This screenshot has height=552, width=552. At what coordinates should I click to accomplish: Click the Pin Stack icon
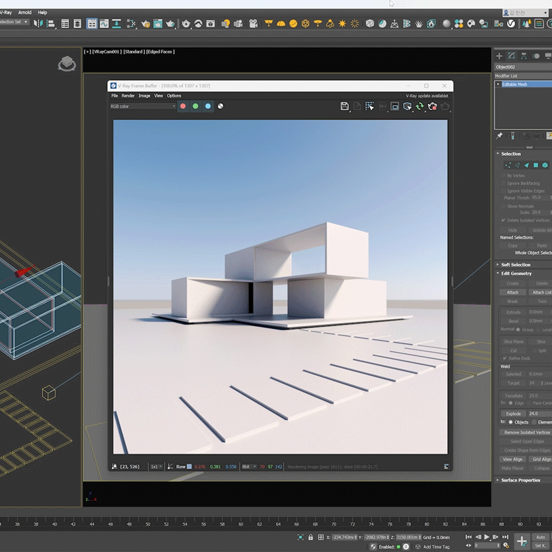(500, 136)
